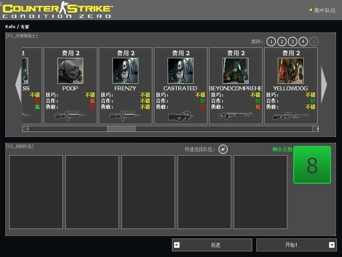Click the FRENZY name label
342x257 pixels.
126,88
